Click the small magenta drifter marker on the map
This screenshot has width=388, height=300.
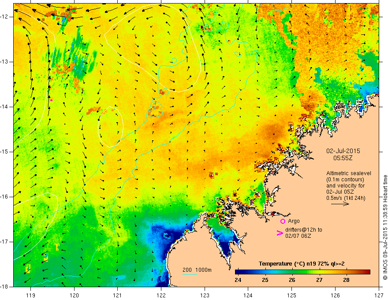click(x=51, y=100)
